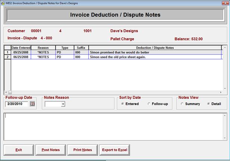230x161 pixels.
Task: Click the Reason column header
Action: [x=43, y=48]
